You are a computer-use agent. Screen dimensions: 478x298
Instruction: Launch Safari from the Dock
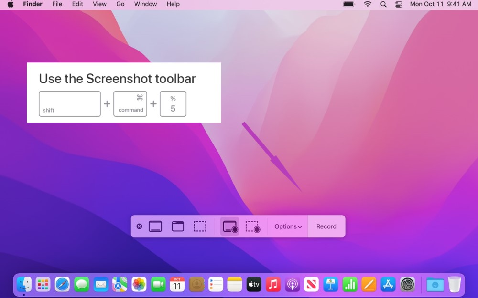(x=62, y=285)
